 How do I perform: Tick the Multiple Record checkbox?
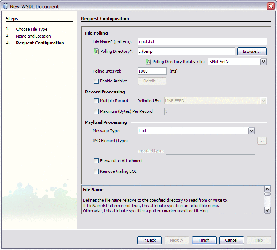point(96,101)
